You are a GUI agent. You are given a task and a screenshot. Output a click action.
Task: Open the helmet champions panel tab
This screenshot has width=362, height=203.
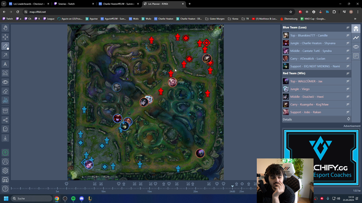coord(356,29)
